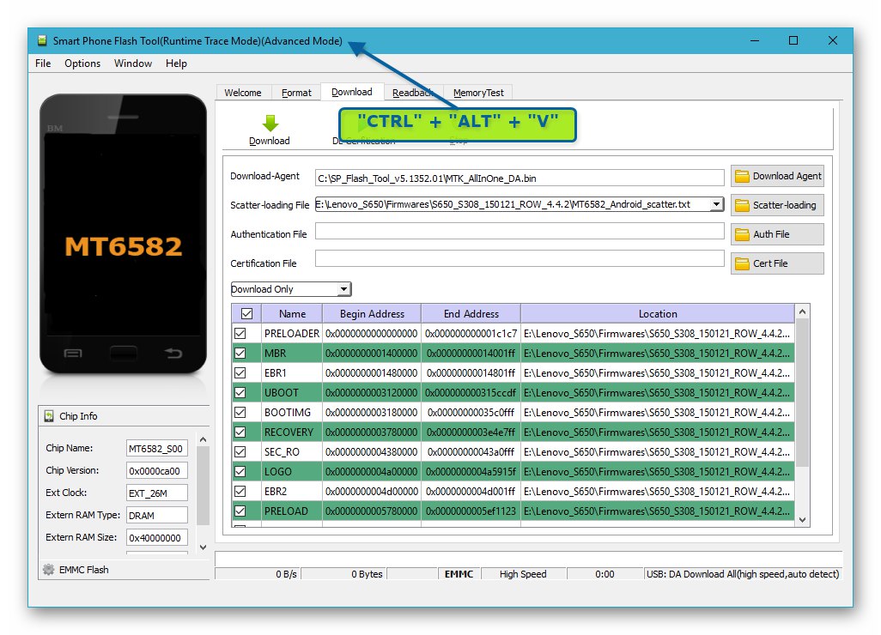Click the app icon in title bar
The width and height of the screenshot is (881, 635).
[42, 41]
